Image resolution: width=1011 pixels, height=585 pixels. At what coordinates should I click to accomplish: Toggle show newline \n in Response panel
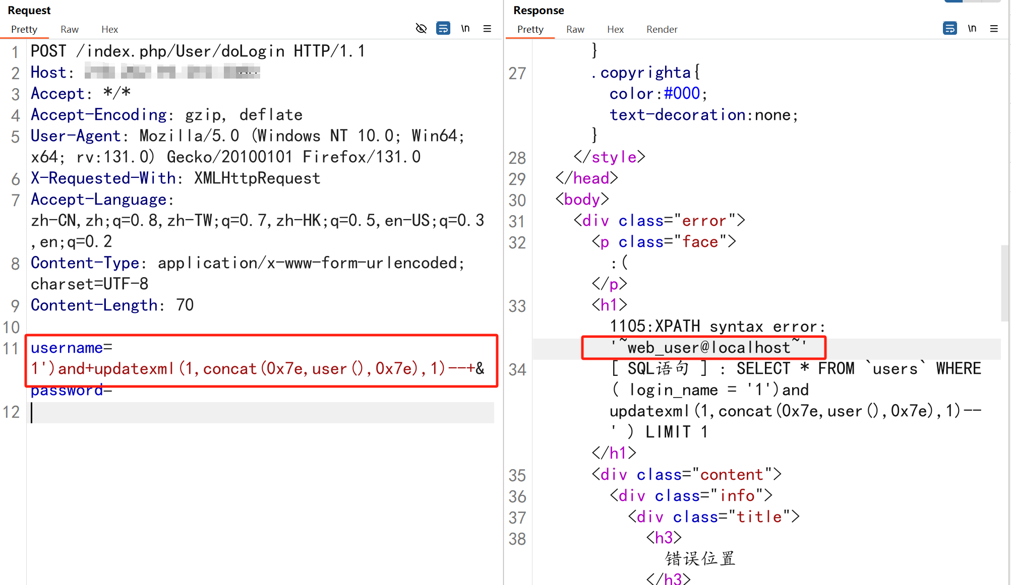[972, 29]
